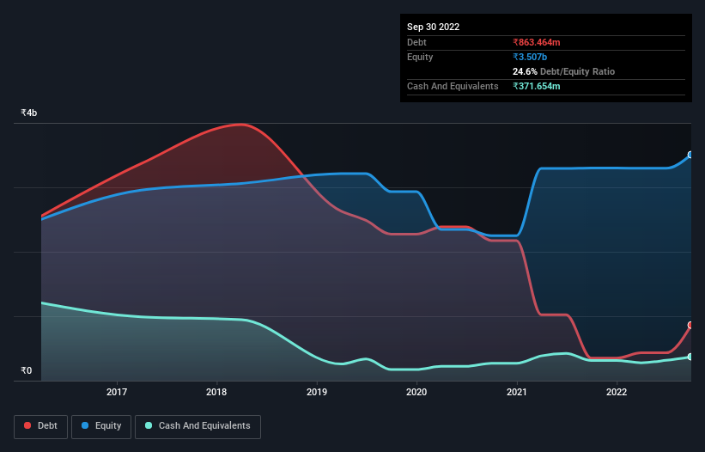The width and height of the screenshot is (705, 452).
Task: Select the red Debt endpoint marker
Action: [x=690, y=325]
